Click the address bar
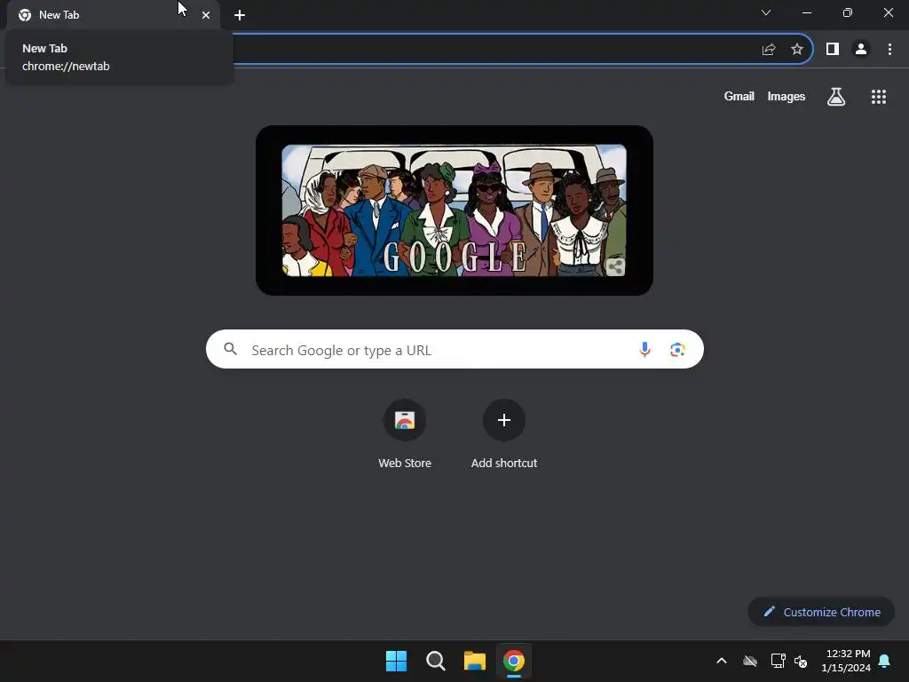This screenshot has height=682, width=909. pyautogui.click(x=493, y=50)
